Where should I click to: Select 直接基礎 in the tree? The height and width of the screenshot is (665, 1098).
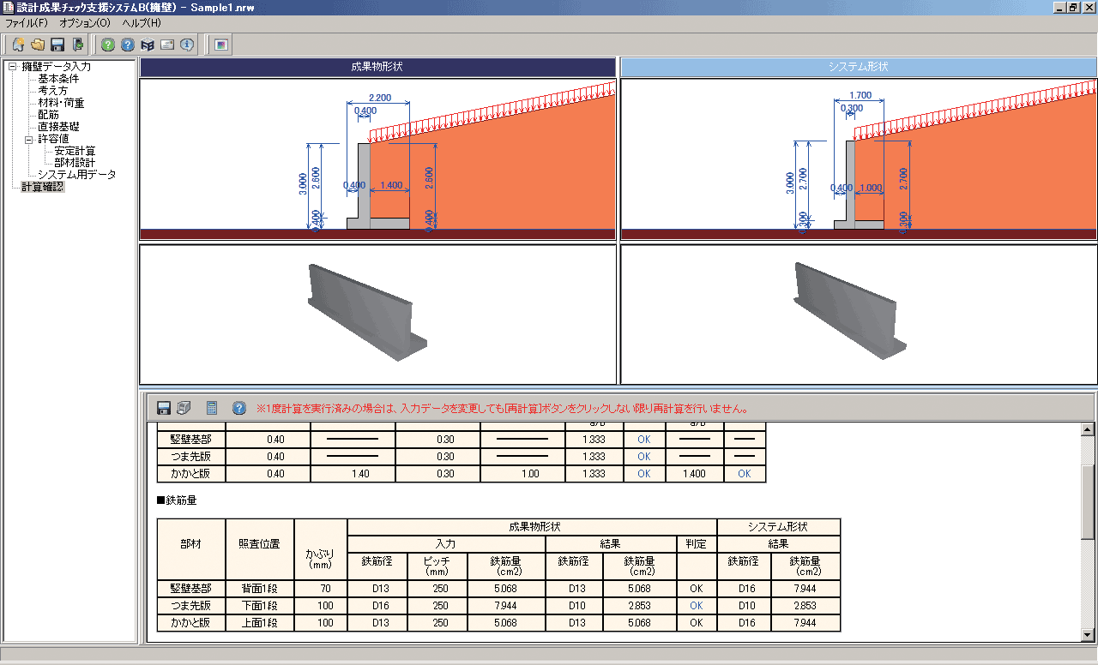(58, 127)
